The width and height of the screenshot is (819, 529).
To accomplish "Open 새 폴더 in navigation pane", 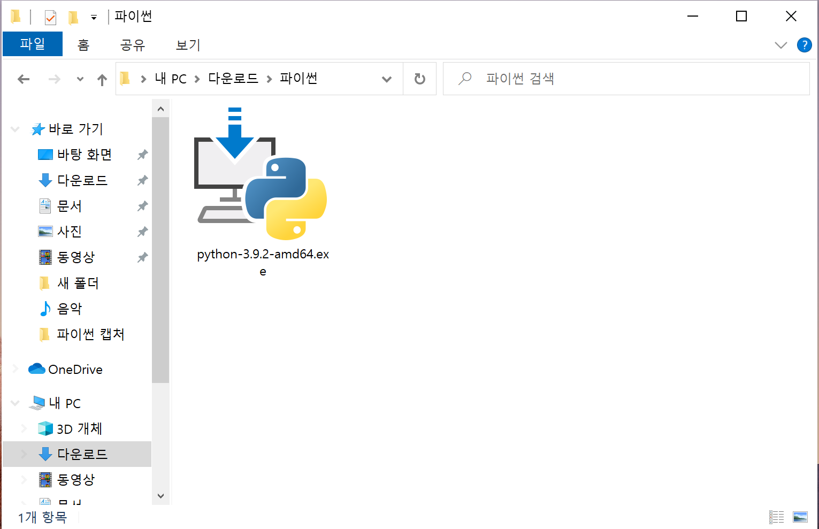I will 78,283.
